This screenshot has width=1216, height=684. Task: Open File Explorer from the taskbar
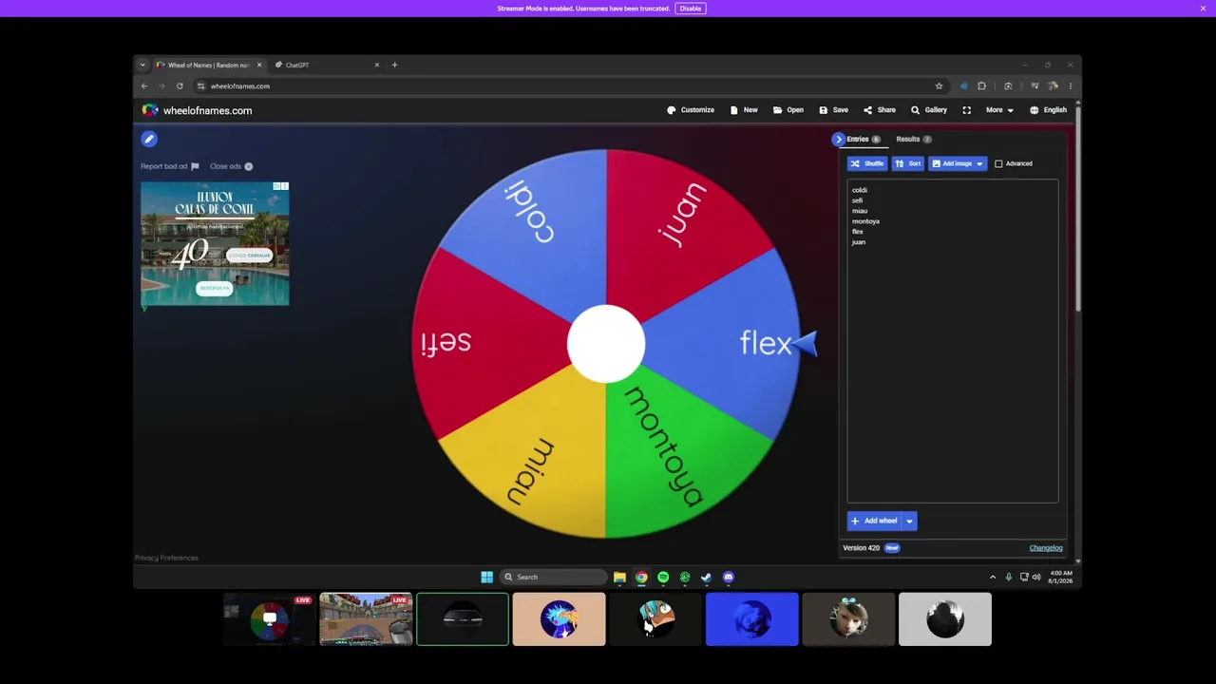(619, 577)
